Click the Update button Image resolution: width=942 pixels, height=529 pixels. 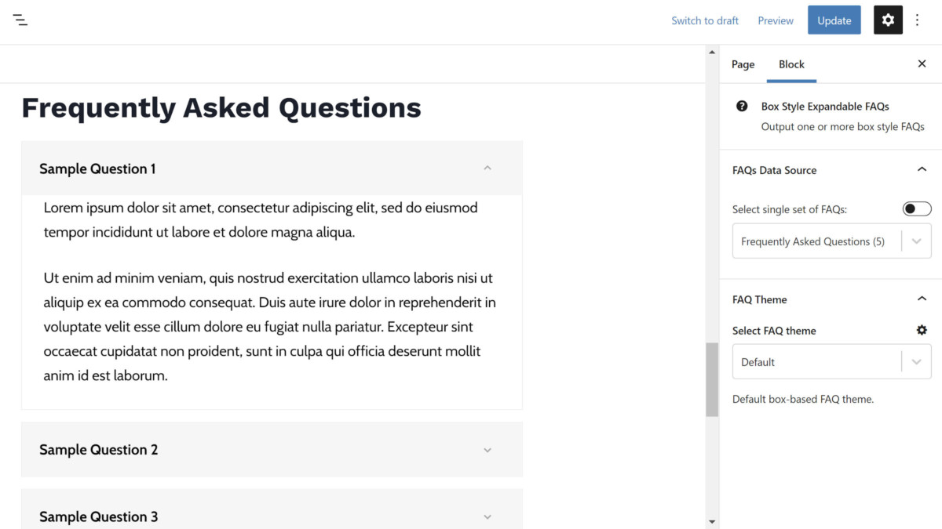(x=834, y=20)
